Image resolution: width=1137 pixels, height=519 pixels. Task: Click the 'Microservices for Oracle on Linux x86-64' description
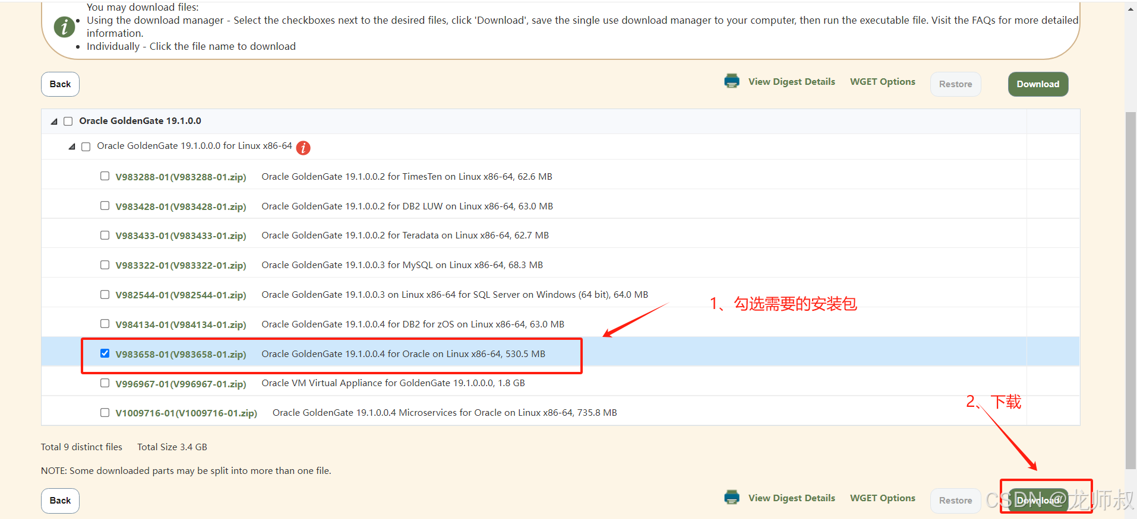[444, 413]
